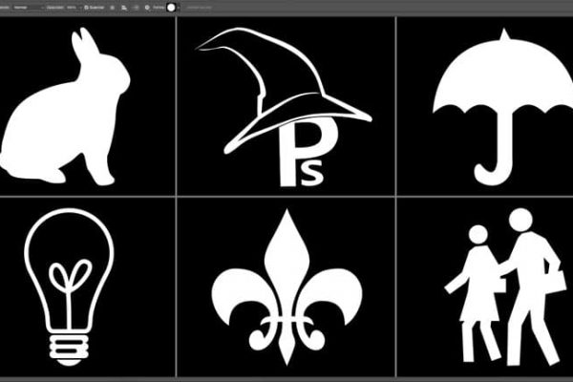Open the gear settings icon in options bar
The image size is (573, 382).
[147, 8]
